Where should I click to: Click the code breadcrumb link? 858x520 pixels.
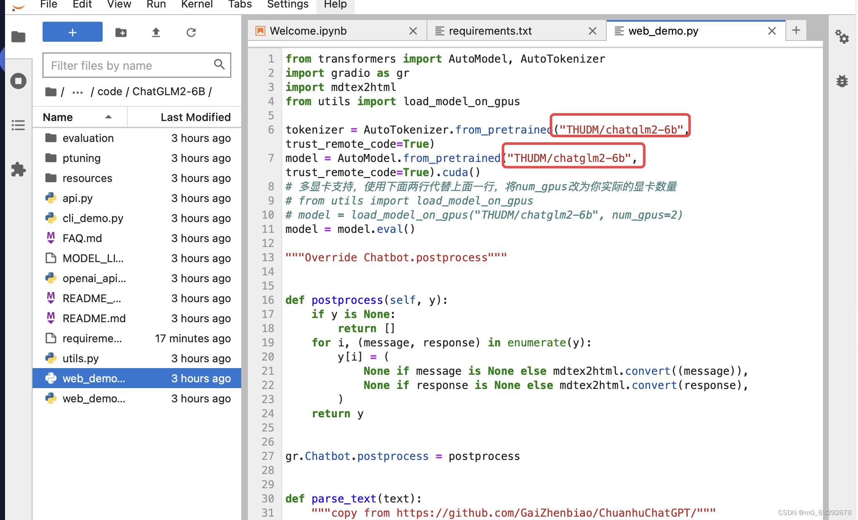click(x=110, y=92)
